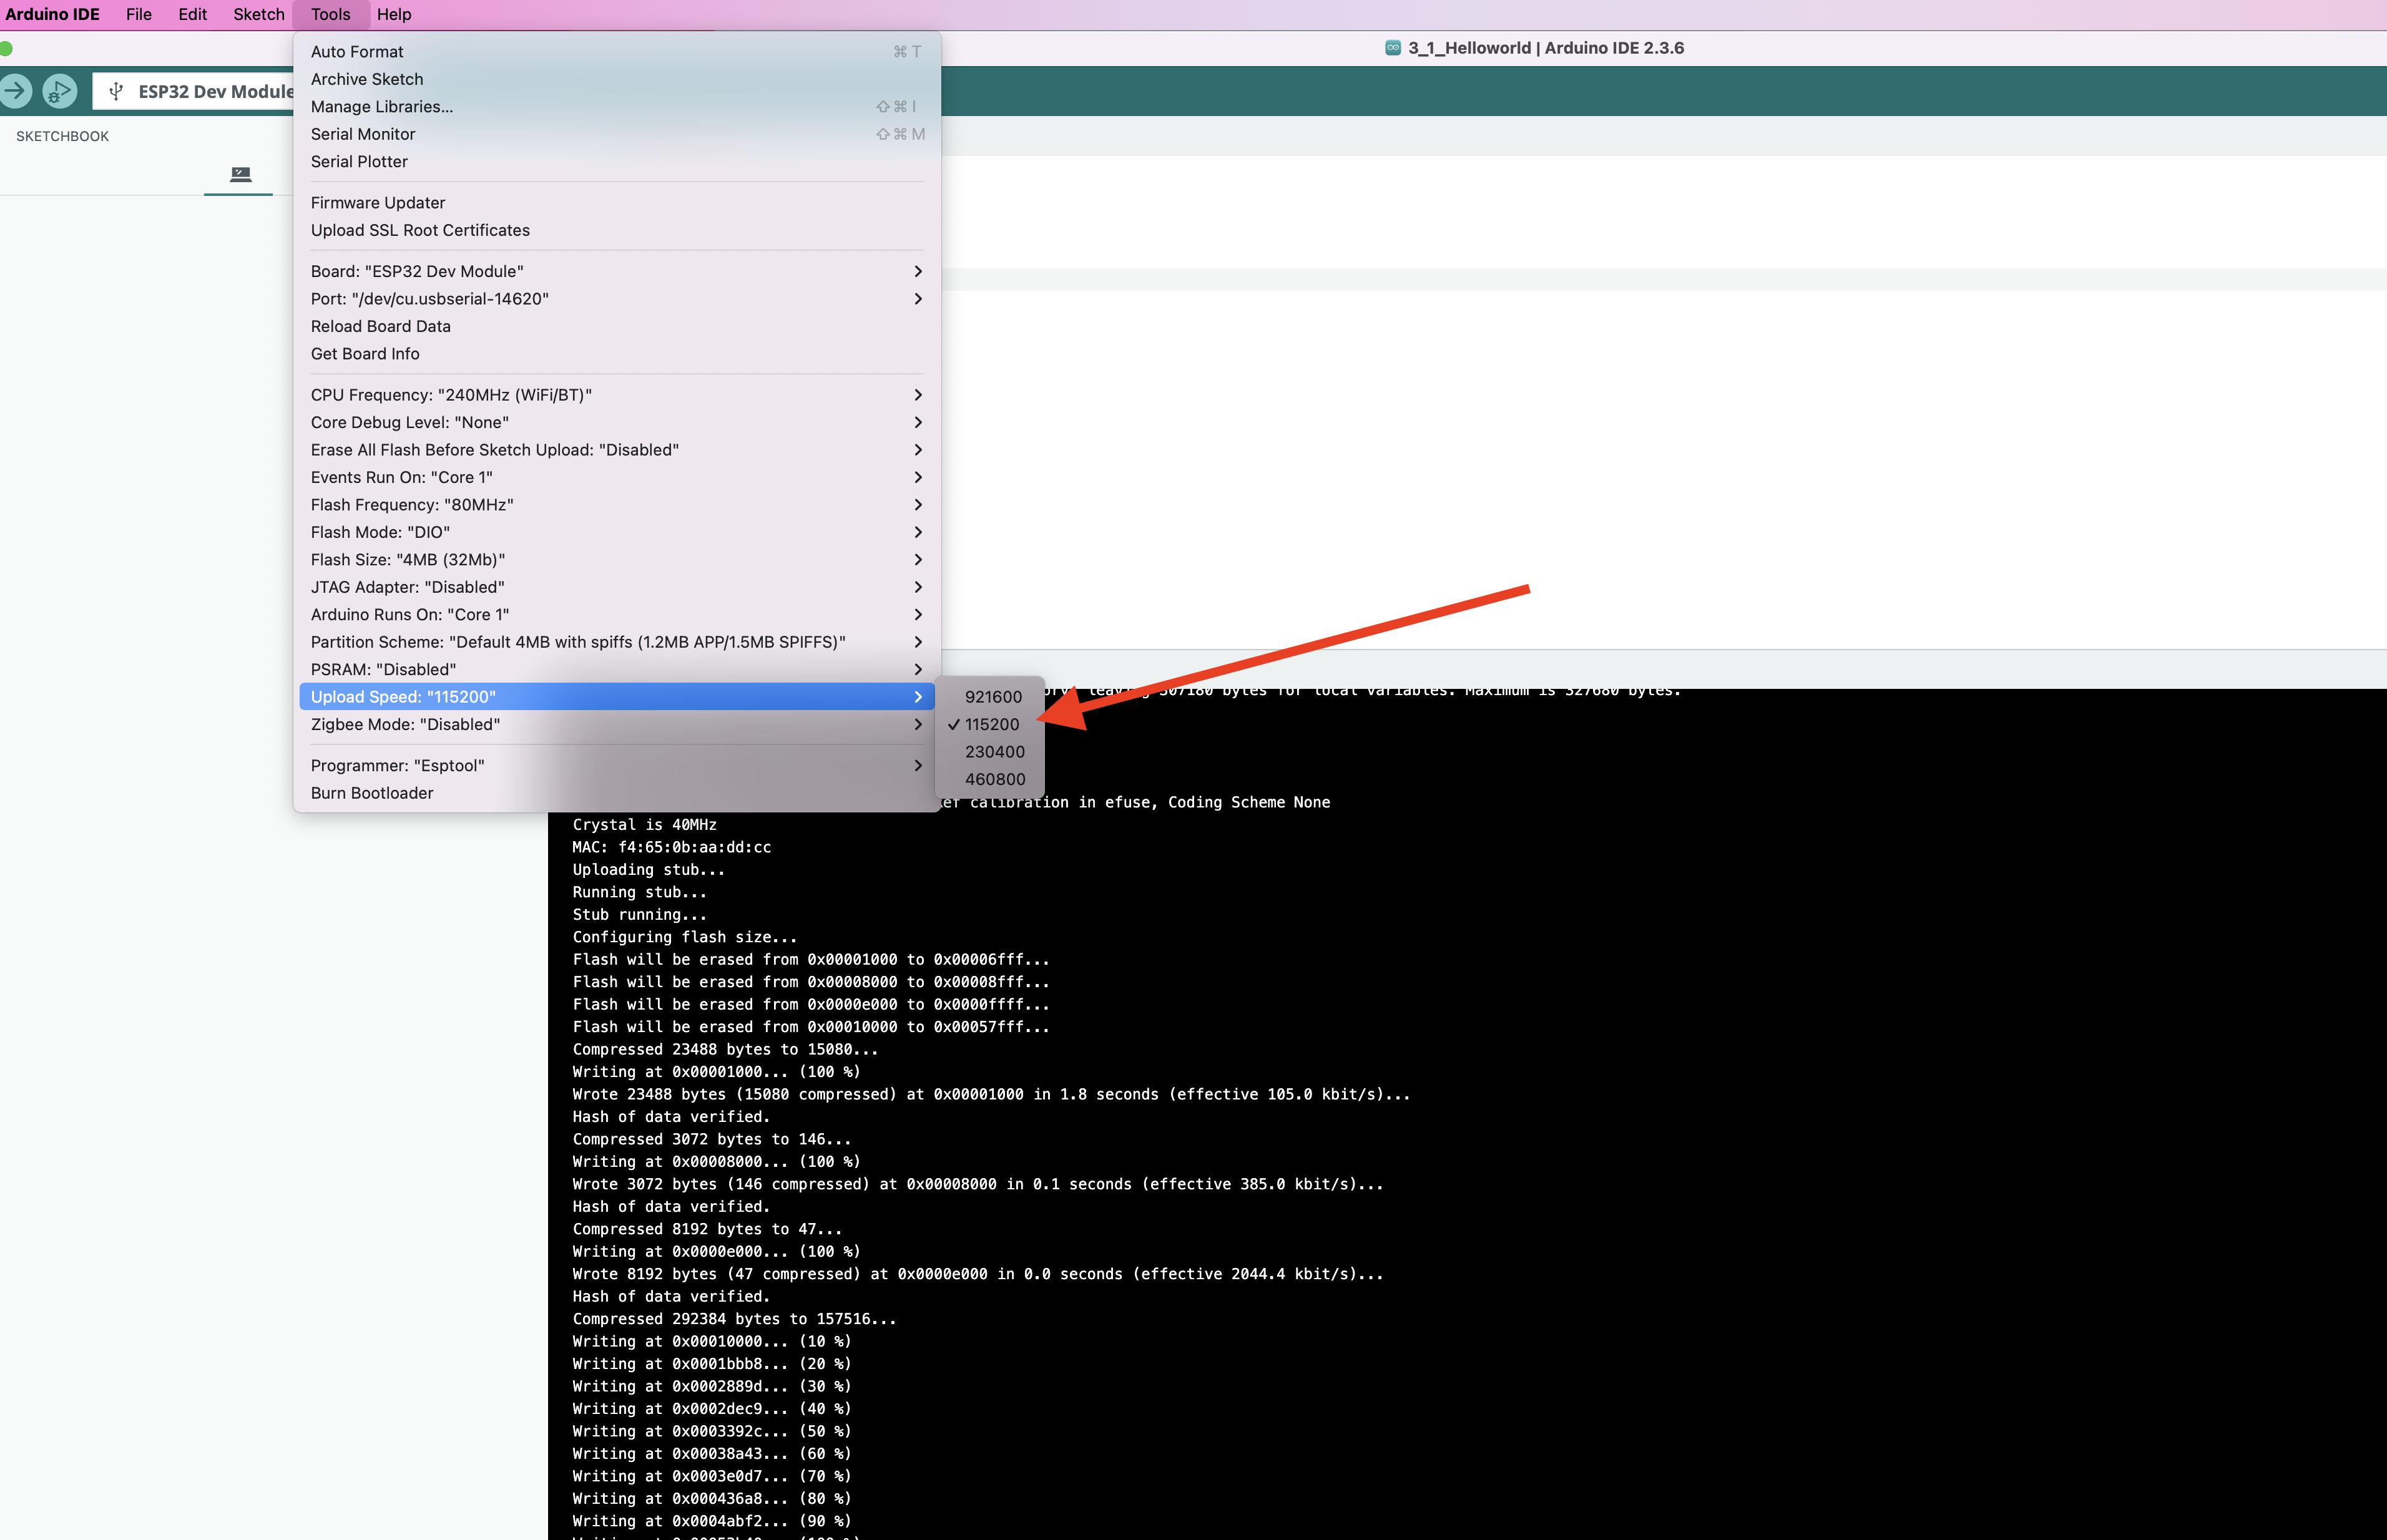Click 'Writing at 0x00010000... (10 %)' line
Viewport: 2387px width, 1540px height.
[x=712, y=1341]
